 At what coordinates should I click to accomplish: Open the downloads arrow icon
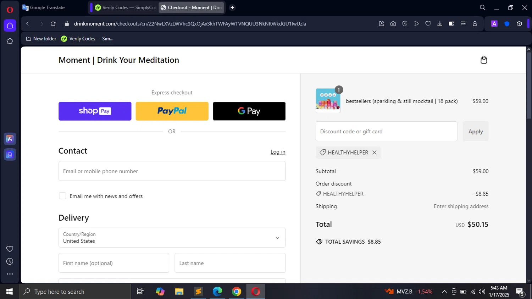440,24
